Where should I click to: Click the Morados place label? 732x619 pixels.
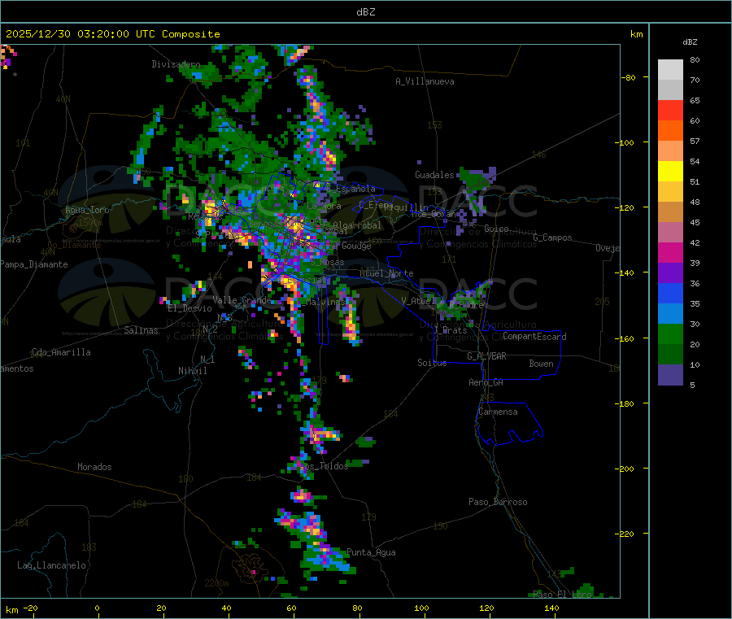click(x=94, y=467)
